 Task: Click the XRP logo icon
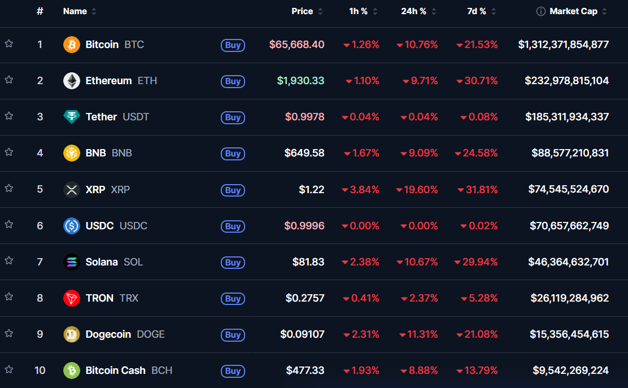coord(72,189)
